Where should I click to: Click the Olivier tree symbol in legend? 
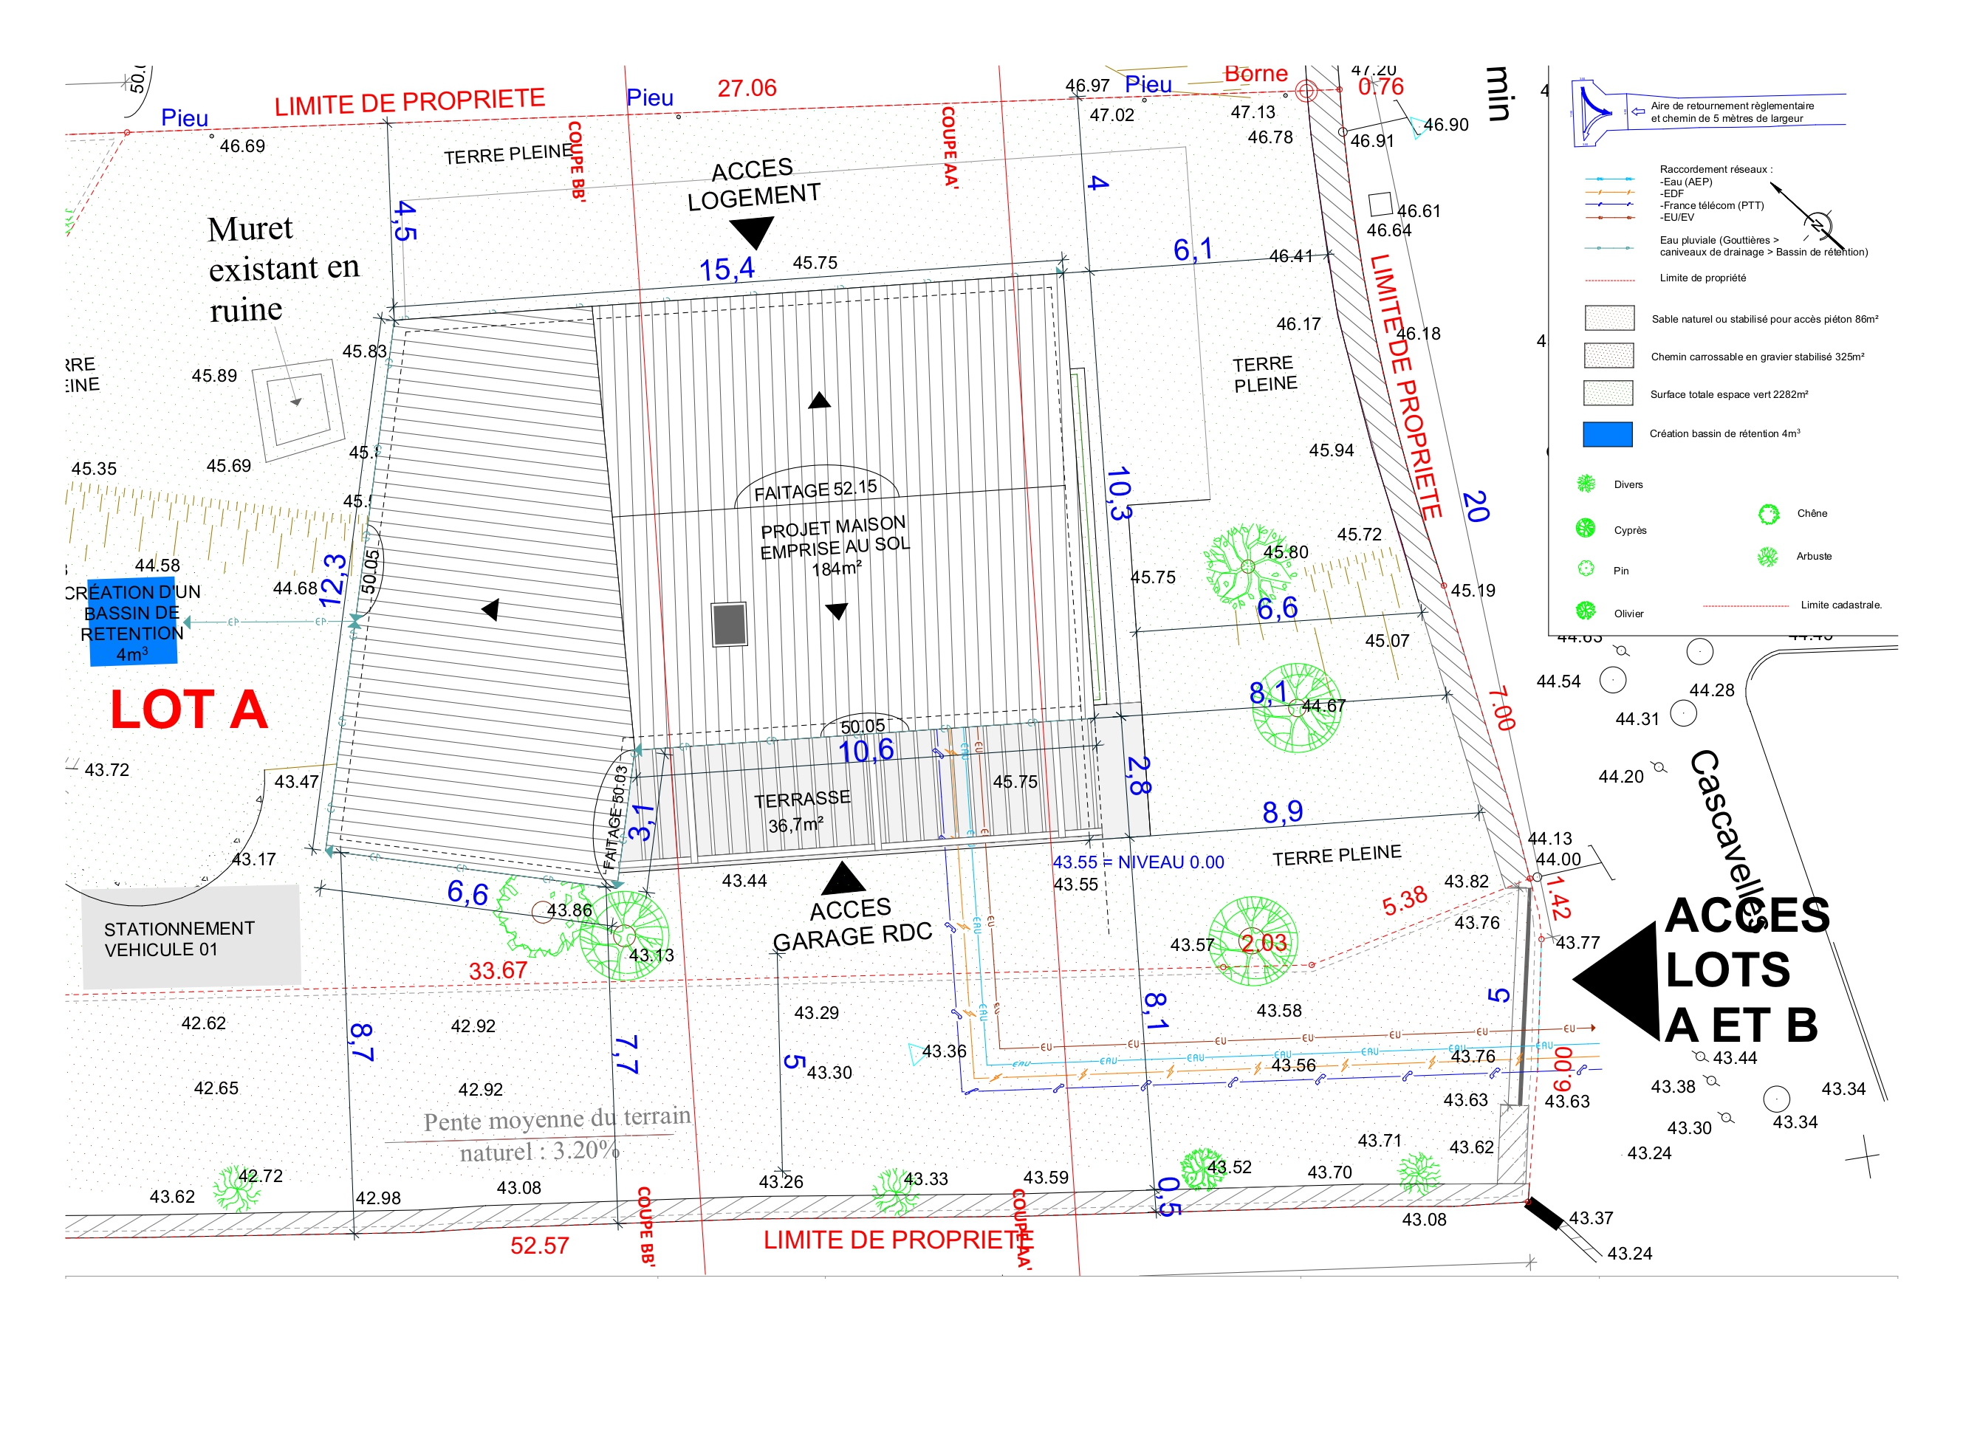(1586, 611)
